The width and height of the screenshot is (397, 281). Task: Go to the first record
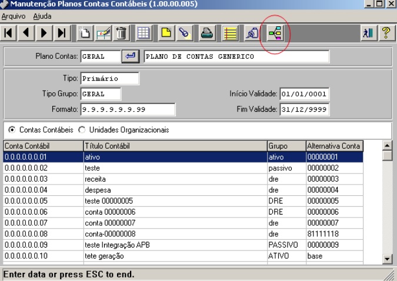tap(8, 33)
